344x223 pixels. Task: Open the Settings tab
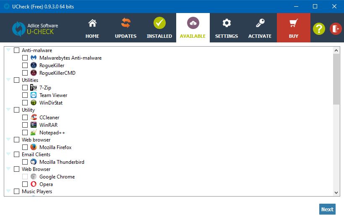[227, 28]
